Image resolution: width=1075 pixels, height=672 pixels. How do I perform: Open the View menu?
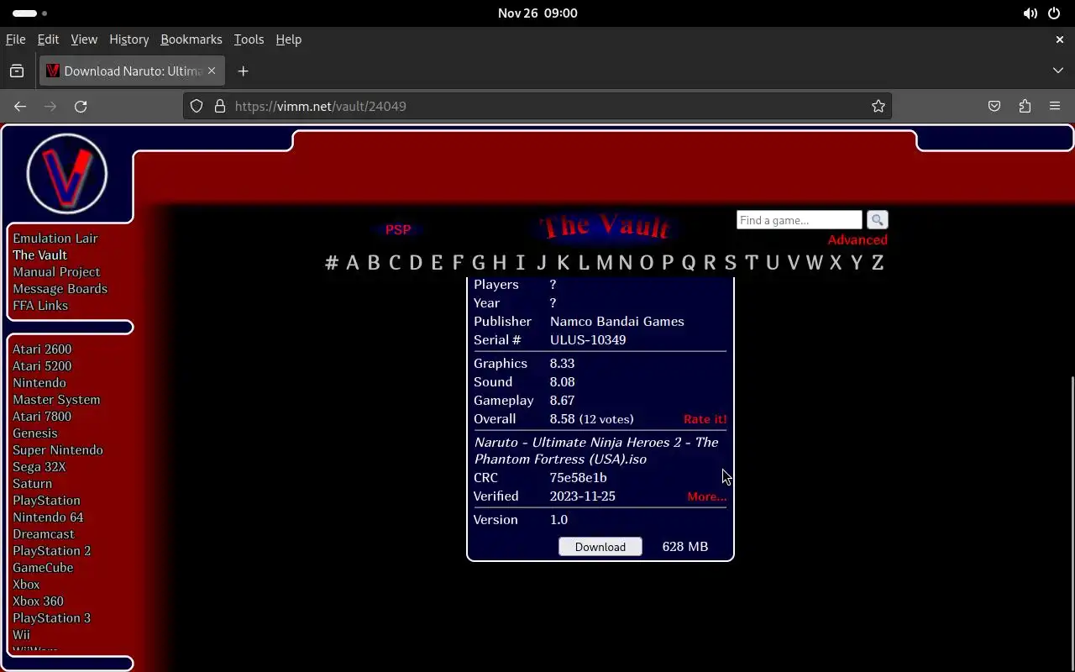point(84,39)
